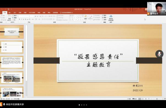Click Tell me what you want search box
The width and height of the screenshot is (166, 108).
click(x=67, y=13)
